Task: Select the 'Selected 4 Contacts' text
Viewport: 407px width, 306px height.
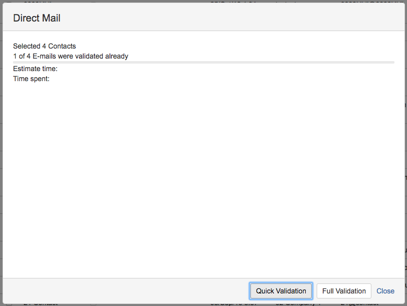Action: 45,46
